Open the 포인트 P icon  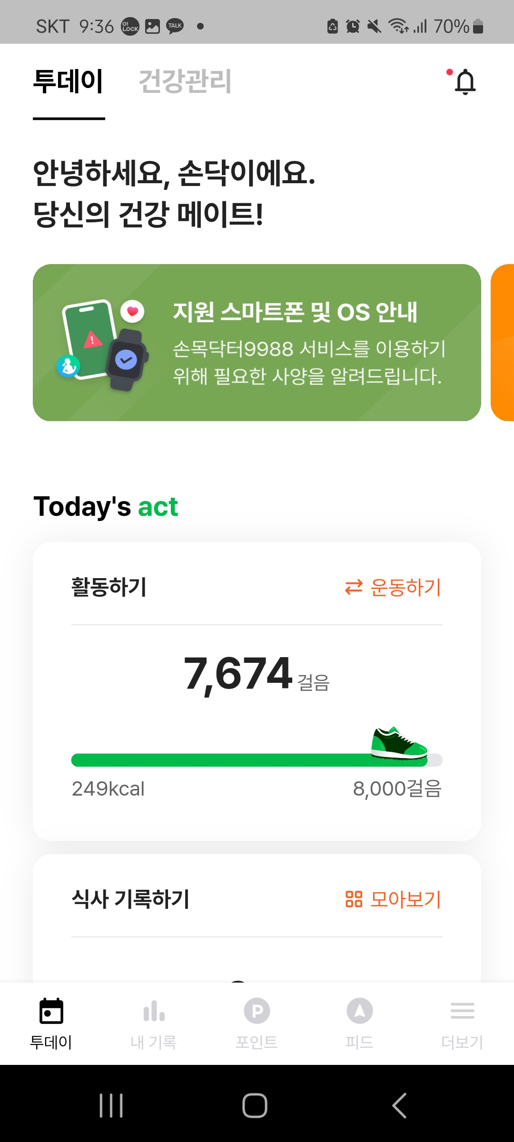click(x=257, y=1011)
